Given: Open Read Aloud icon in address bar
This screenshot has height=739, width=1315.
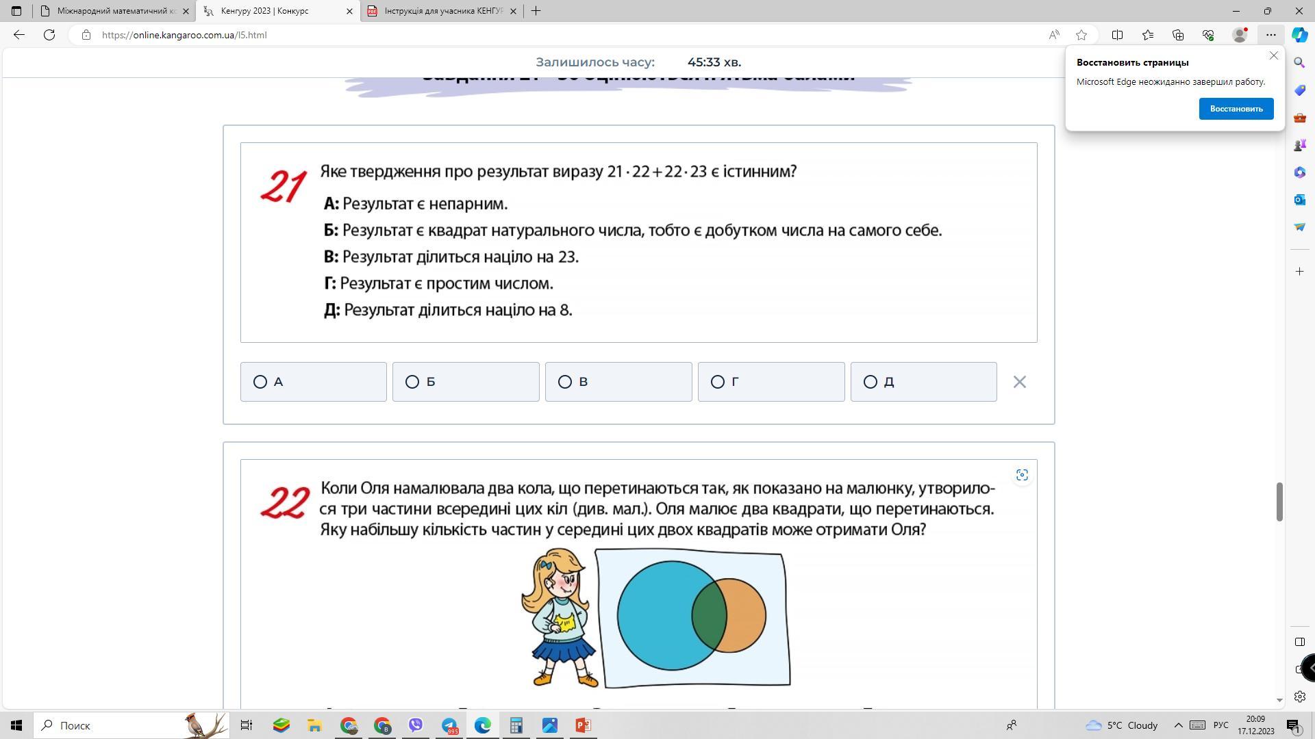Looking at the screenshot, I should tap(1054, 35).
